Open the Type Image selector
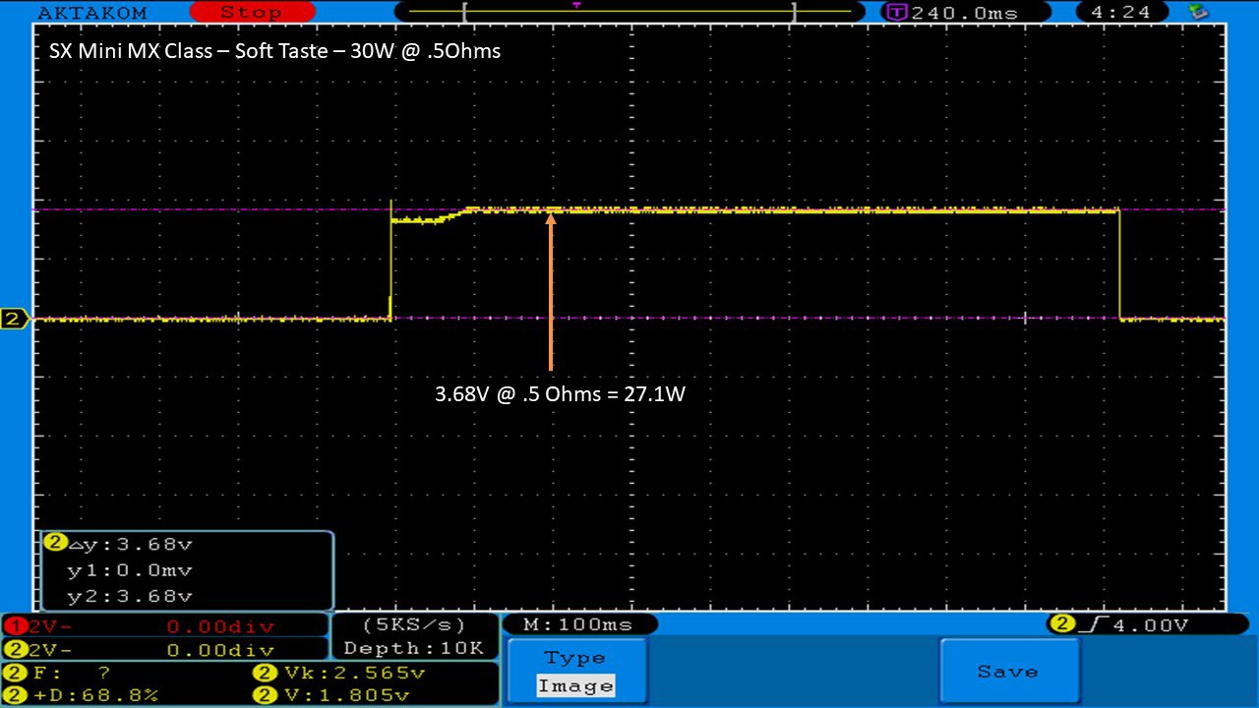 (575, 672)
